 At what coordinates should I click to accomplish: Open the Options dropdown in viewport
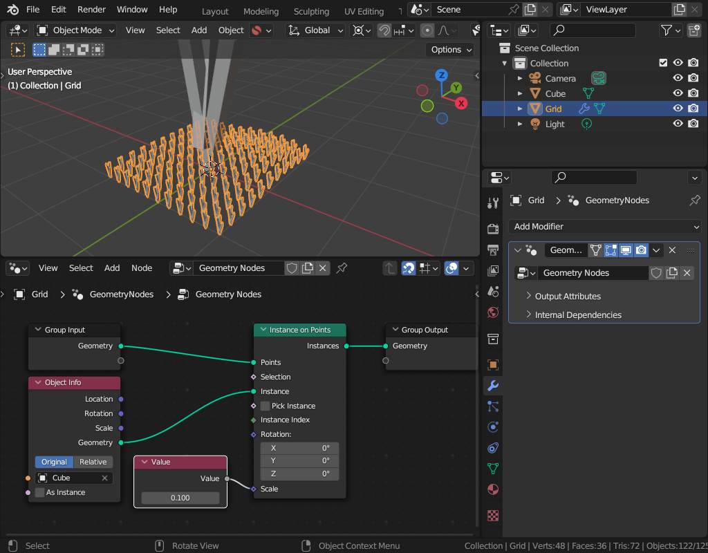(451, 50)
